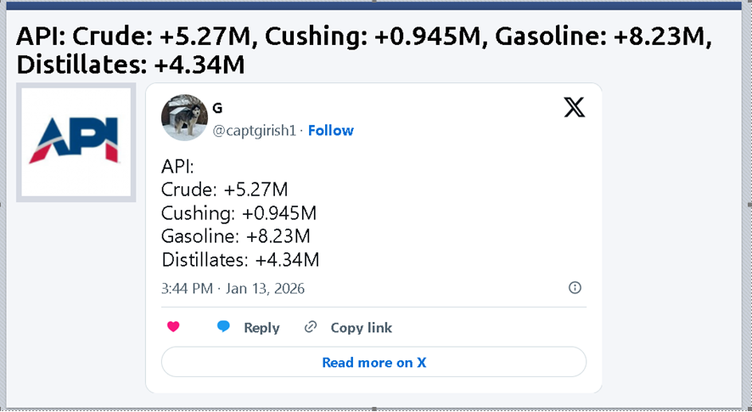Click the Gasoline: +8.23M line in the tweet
Screen dimensions: 752x412
pos(235,236)
